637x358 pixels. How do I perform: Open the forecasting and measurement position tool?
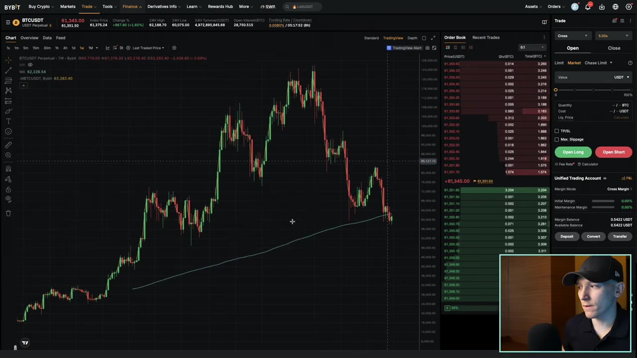pos(8,101)
